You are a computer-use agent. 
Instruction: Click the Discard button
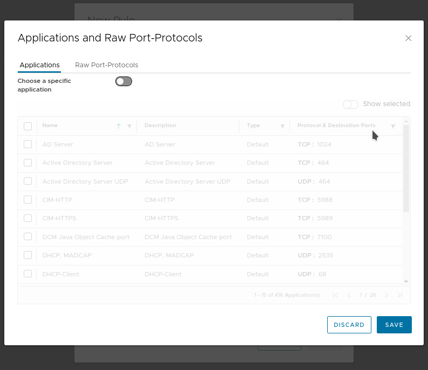click(x=349, y=325)
